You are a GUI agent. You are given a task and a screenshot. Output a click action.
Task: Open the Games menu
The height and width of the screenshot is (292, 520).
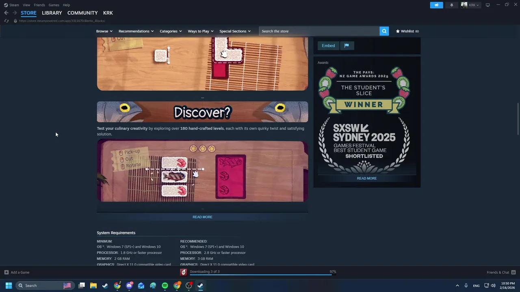[x=54, y=5]
